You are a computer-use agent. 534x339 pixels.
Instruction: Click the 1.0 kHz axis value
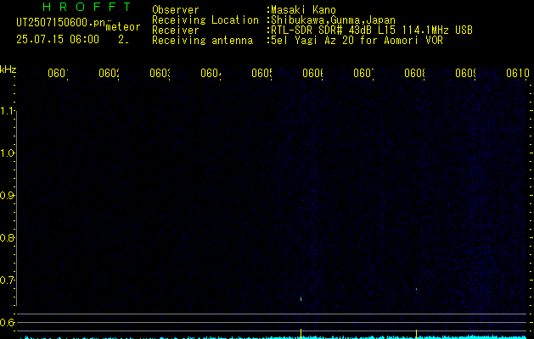[8, 153]
